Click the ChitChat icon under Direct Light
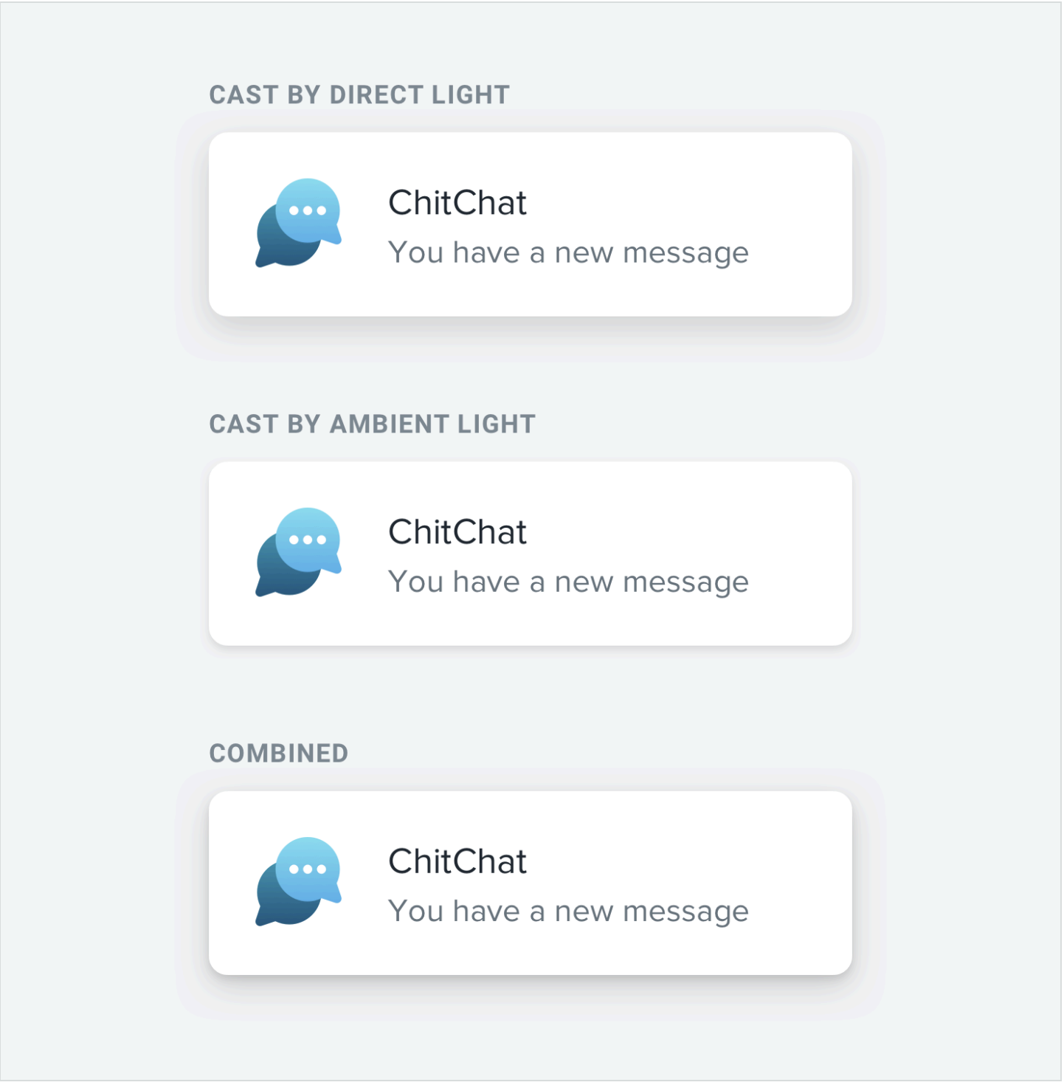 (299, 223)
